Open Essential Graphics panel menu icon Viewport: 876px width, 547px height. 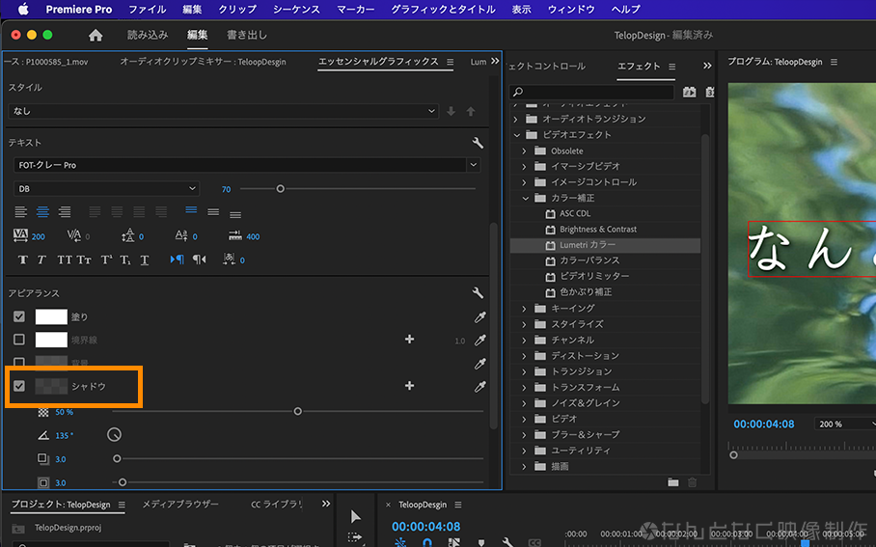coord(451,62)
